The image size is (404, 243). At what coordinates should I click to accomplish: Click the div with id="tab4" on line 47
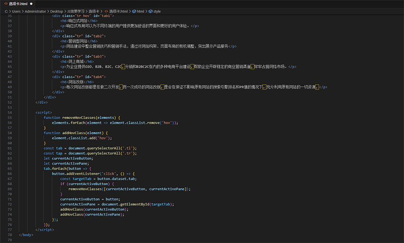point(79,77)
